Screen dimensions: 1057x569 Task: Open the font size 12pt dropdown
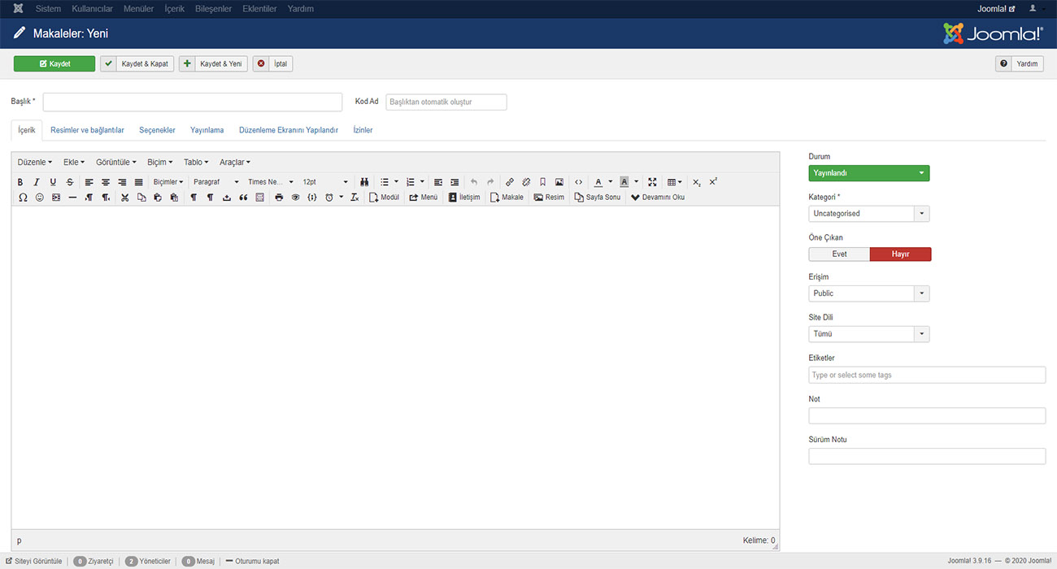coord(325,182)
